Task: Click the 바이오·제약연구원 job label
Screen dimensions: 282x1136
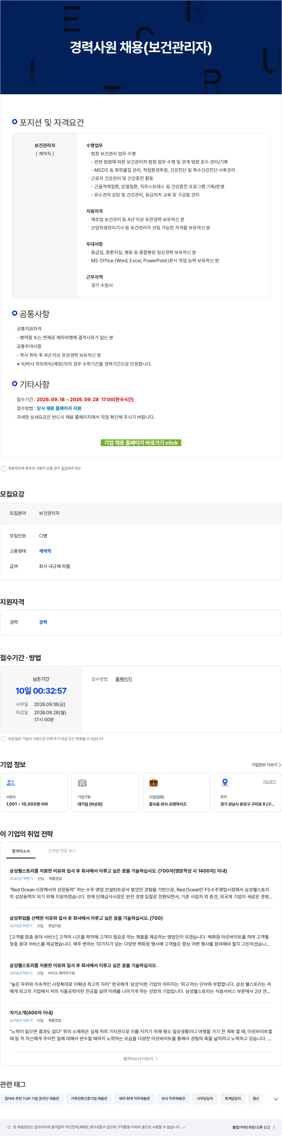Action: point(61,973)
